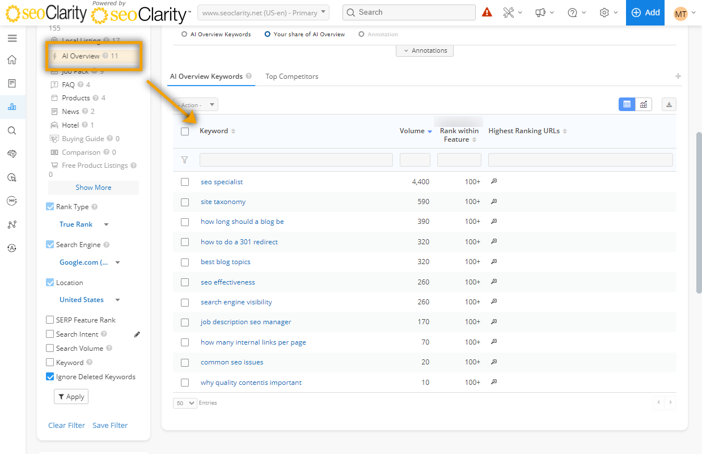Download table using the export icon
This screenshot has height=454, width=702.
click(x=669, y=104)
